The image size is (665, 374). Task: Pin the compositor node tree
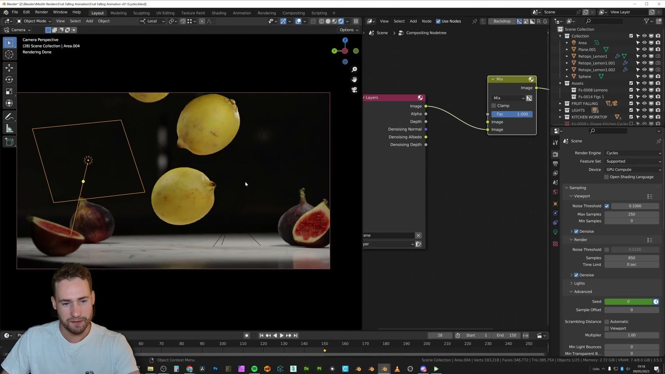[x=475, y=21]
